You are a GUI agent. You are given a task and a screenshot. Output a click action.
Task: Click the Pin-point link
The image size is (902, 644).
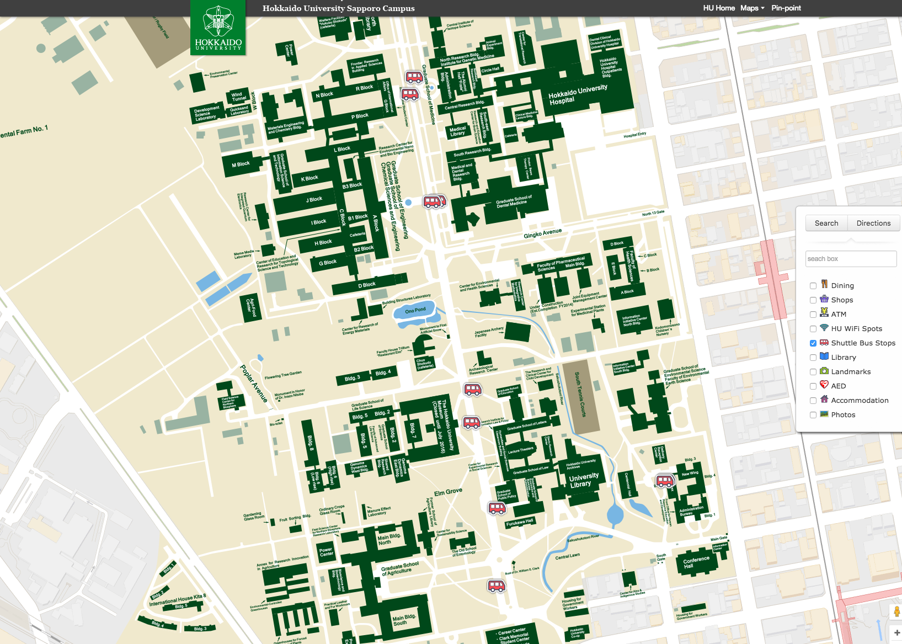[x=786, y=8]
